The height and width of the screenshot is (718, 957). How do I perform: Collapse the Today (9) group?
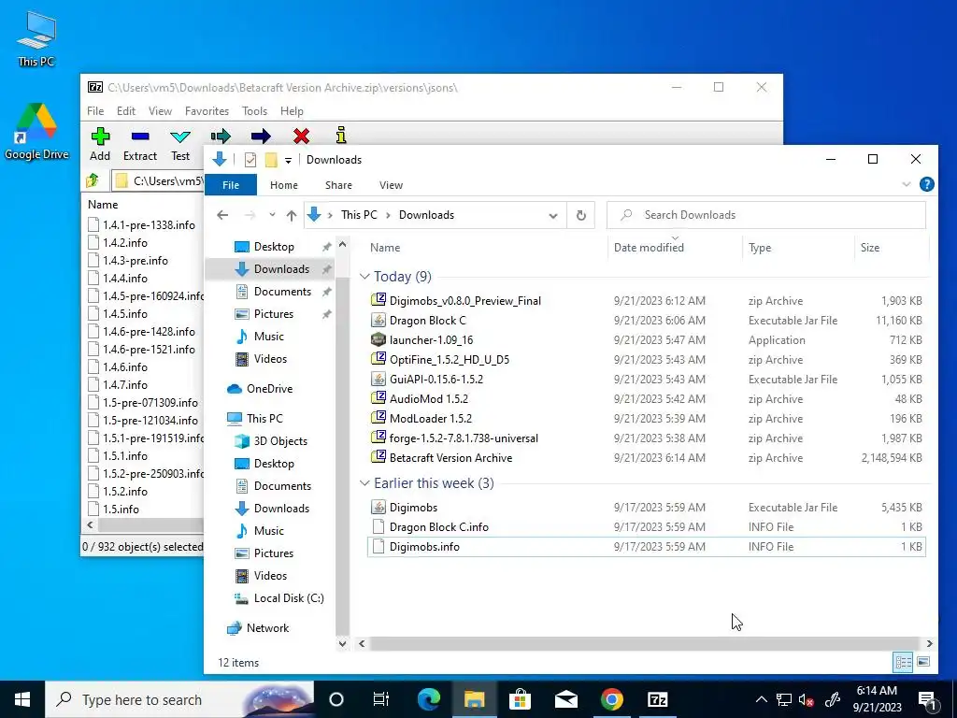pos(365,277)
